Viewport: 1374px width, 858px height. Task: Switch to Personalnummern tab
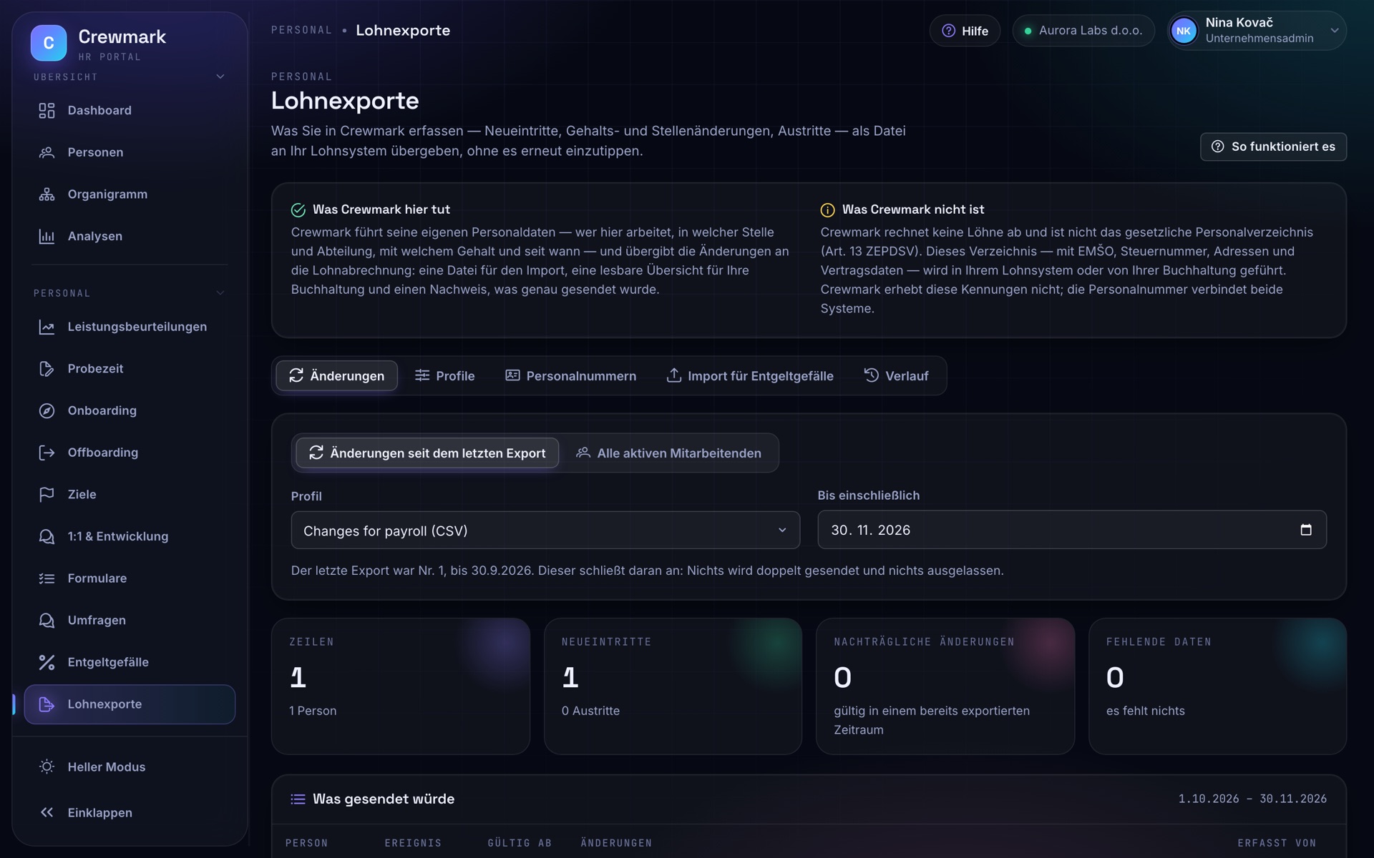point(571,375)
